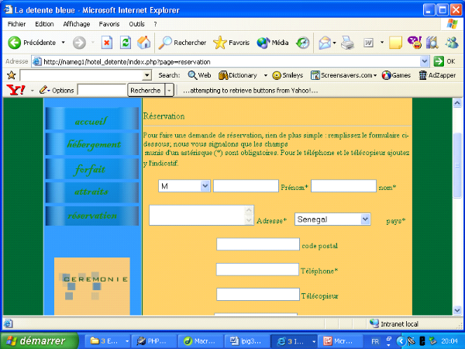Open the Média toolbar button
Screen dimensions: 465x349
click(x=273, y=43)
